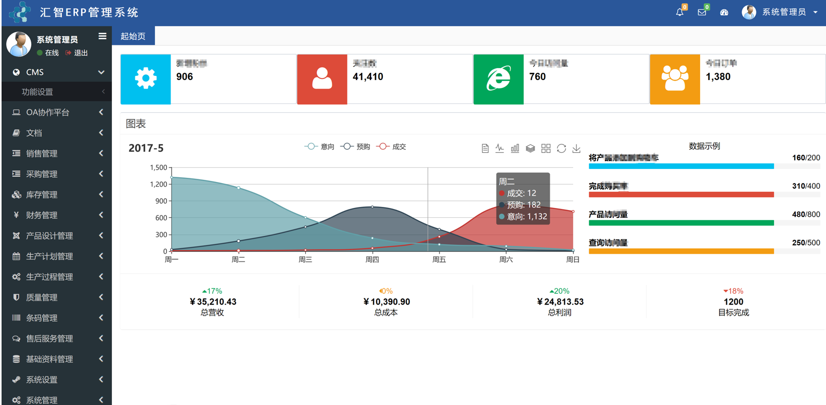Toggle the sidebar hamburger menu icon
Screen dimensions: 826x405
tap(102, 36)
